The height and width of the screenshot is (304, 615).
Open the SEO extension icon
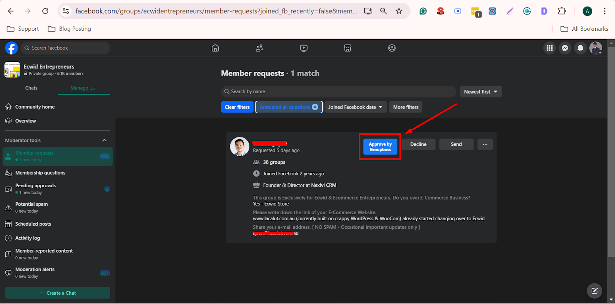pyautogui.click(x=440, y=11)
